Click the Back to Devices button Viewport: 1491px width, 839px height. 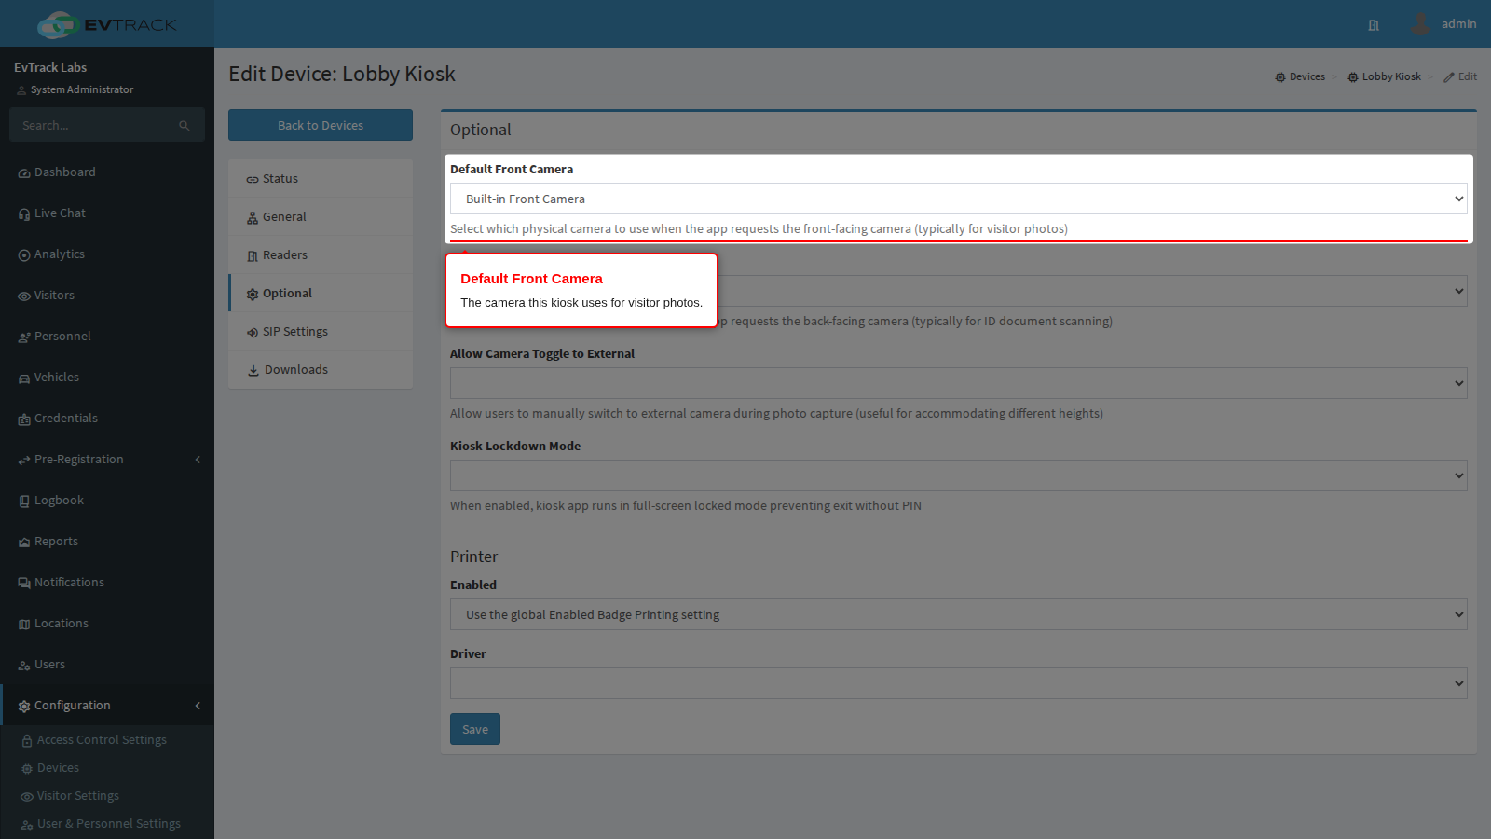pyautogui.click(x=321, y=125)
